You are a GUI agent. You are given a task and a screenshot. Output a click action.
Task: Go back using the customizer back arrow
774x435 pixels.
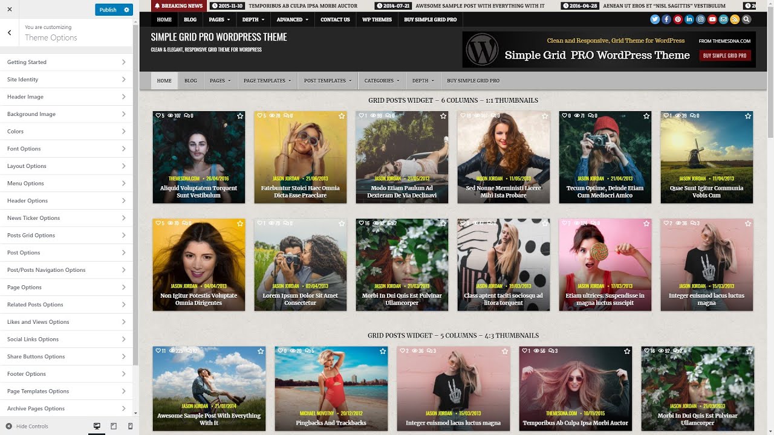(10, 33)
